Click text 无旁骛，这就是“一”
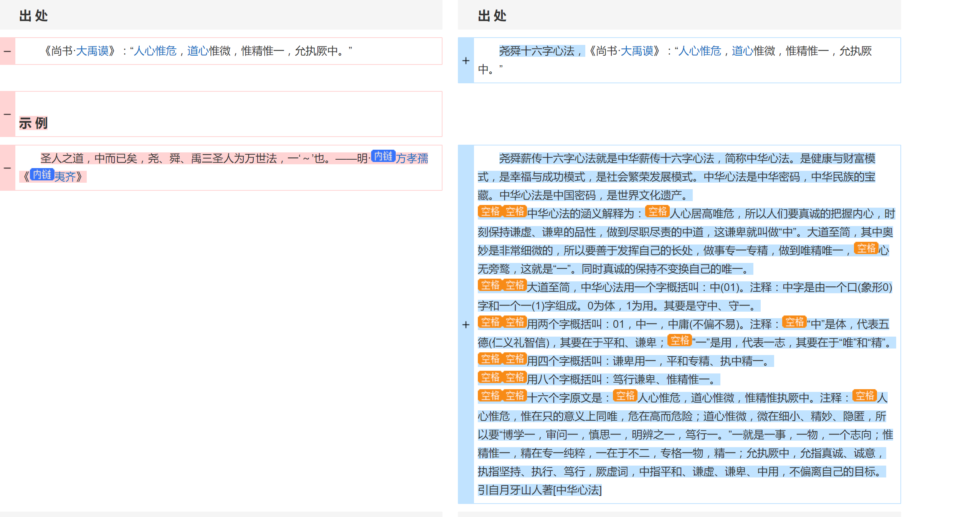This screenshot has width=976, height=517. coord(524,269)
